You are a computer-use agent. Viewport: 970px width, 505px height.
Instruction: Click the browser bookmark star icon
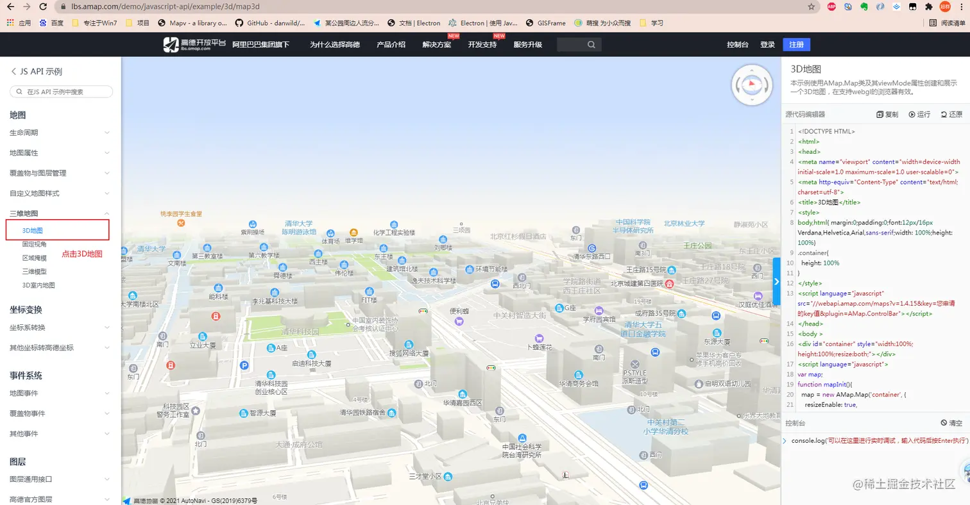pos(811,6)
